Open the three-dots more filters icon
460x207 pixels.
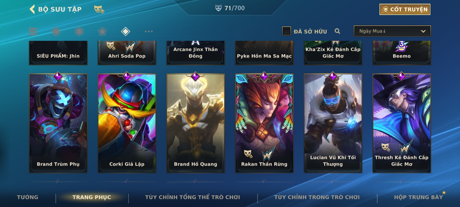point(149,31)
